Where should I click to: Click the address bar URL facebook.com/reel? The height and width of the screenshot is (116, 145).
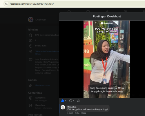click(32, 4)
